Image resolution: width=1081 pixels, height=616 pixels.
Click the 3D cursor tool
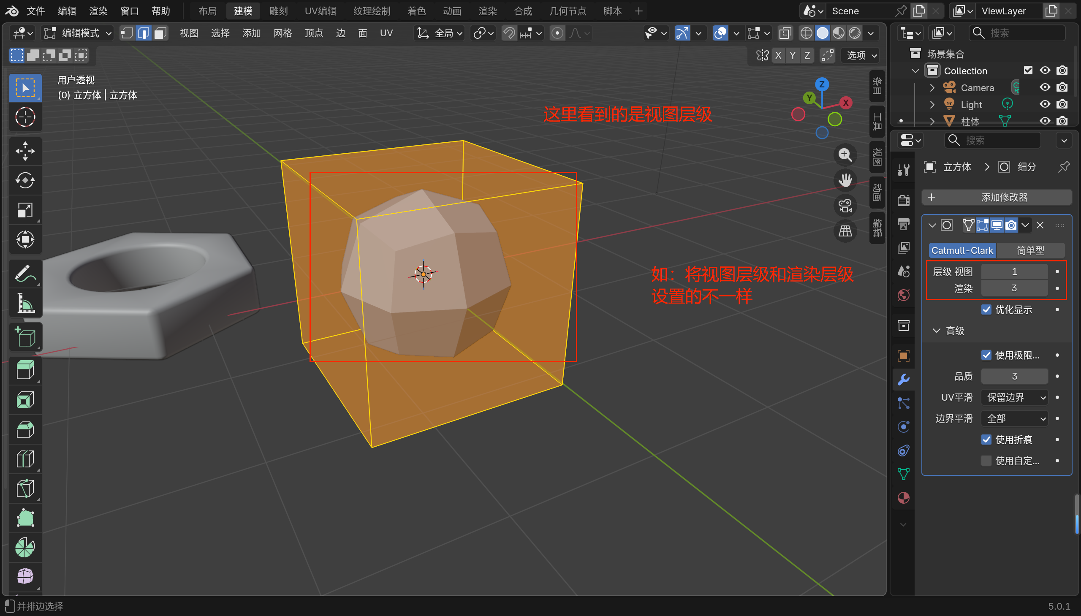point(25,117)
